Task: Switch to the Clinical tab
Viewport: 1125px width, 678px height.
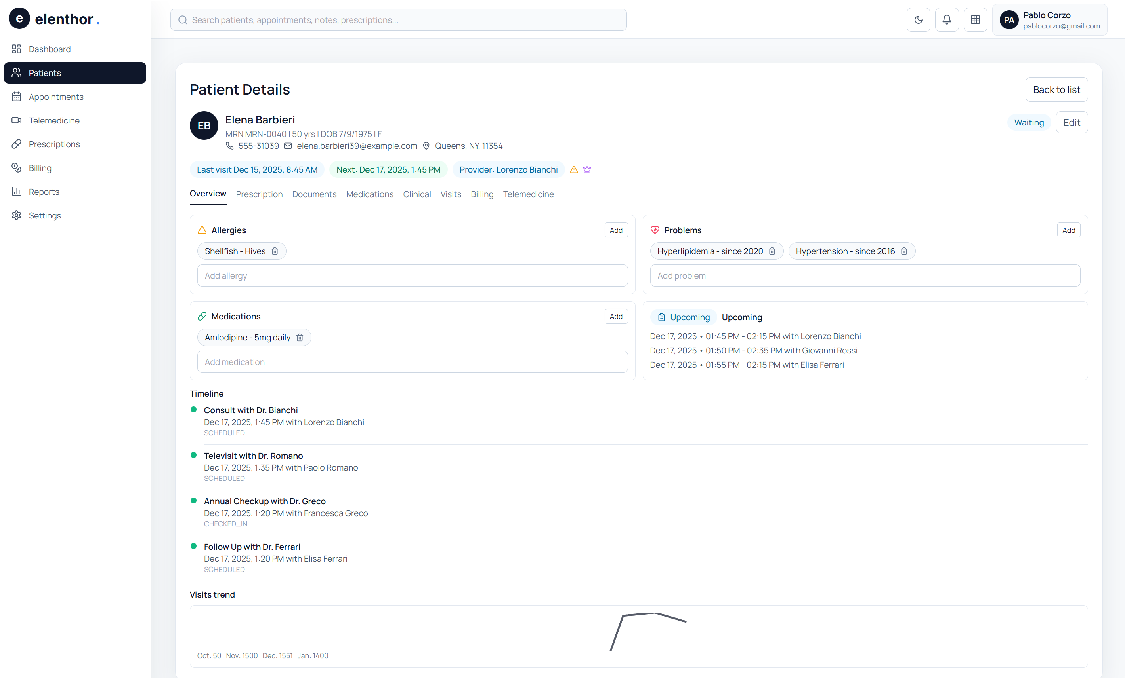Action: (x=416, y=194)
